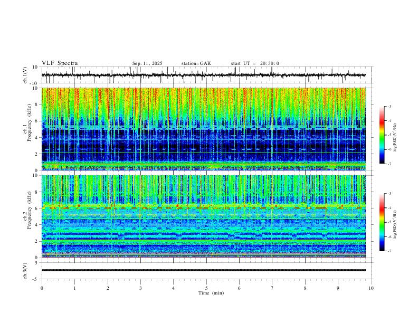Click time axis tick label "3"
This screenshot has width=418, height=323.
pyautogui.click(x=140, y=288)
